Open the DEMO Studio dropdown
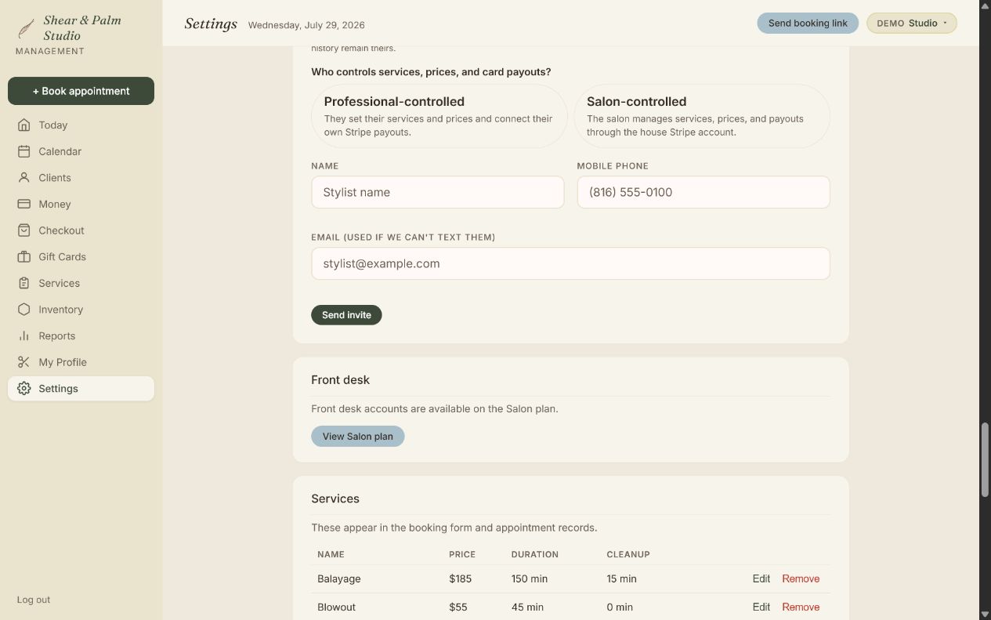 [x=912, y=23]
